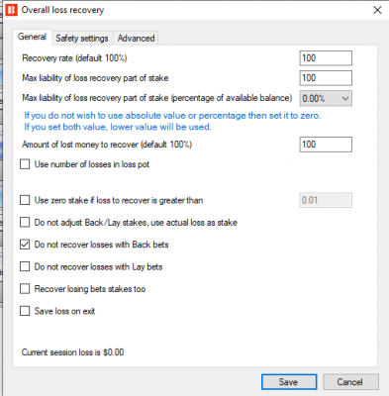Click the 0.00% combo box value
The image size is (389, 396).
click(326, 98)
